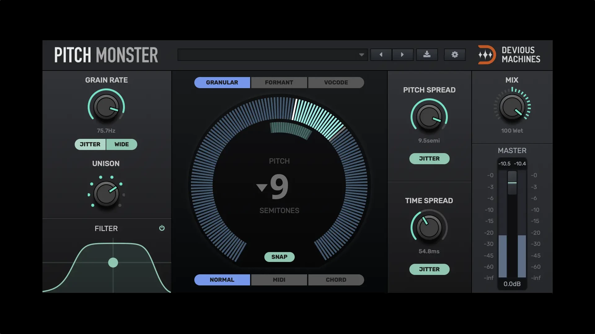This screenshot has height=334, width=595.
Task: Click the white pitch ring marker
Action: [294, 109]
